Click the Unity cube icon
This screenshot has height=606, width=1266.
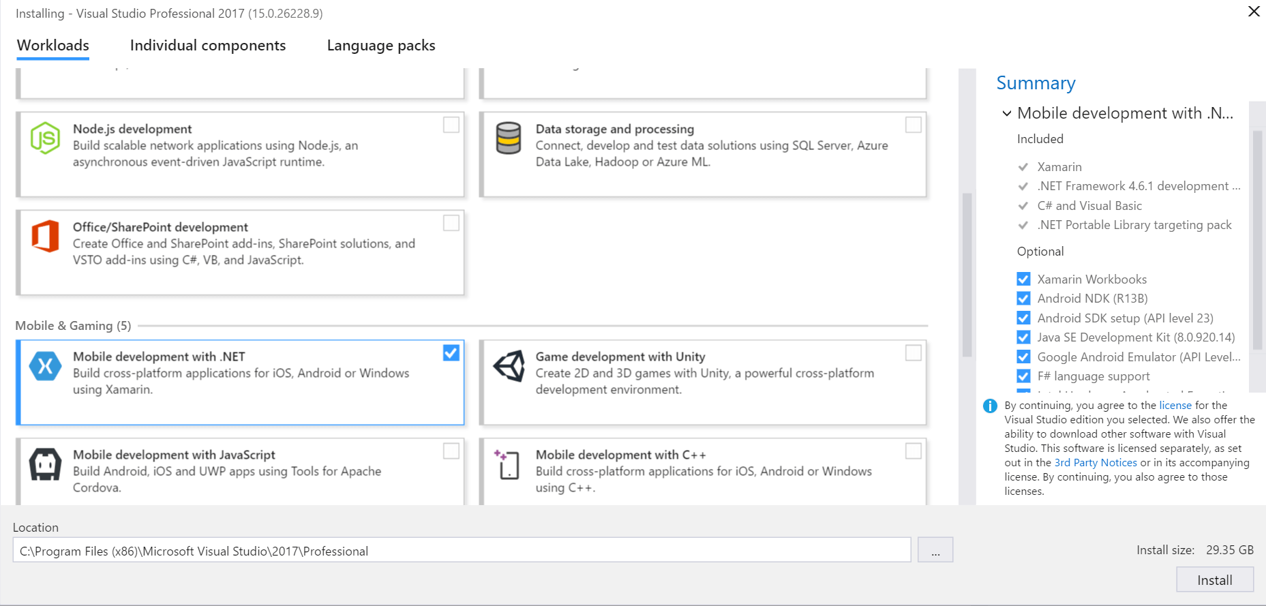point(509,366)
